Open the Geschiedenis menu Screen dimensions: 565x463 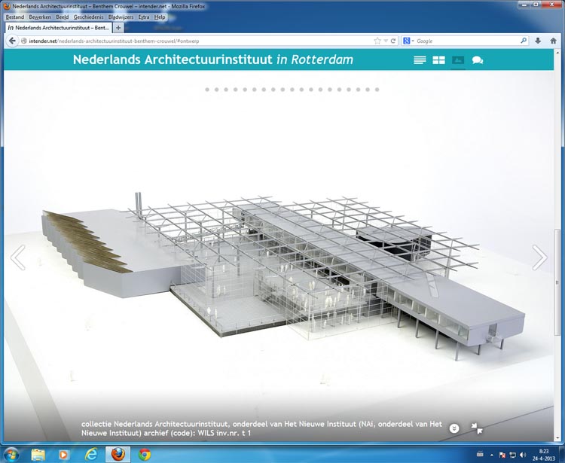tap(89, 17)
